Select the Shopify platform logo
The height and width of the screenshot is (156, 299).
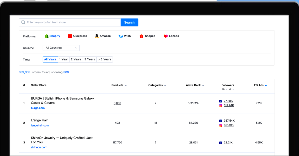point(46,36)
